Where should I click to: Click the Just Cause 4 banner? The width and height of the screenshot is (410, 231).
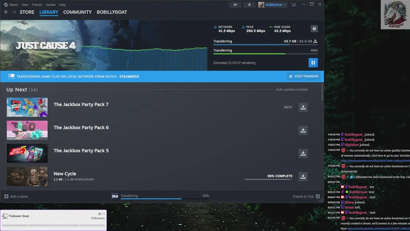104,45
